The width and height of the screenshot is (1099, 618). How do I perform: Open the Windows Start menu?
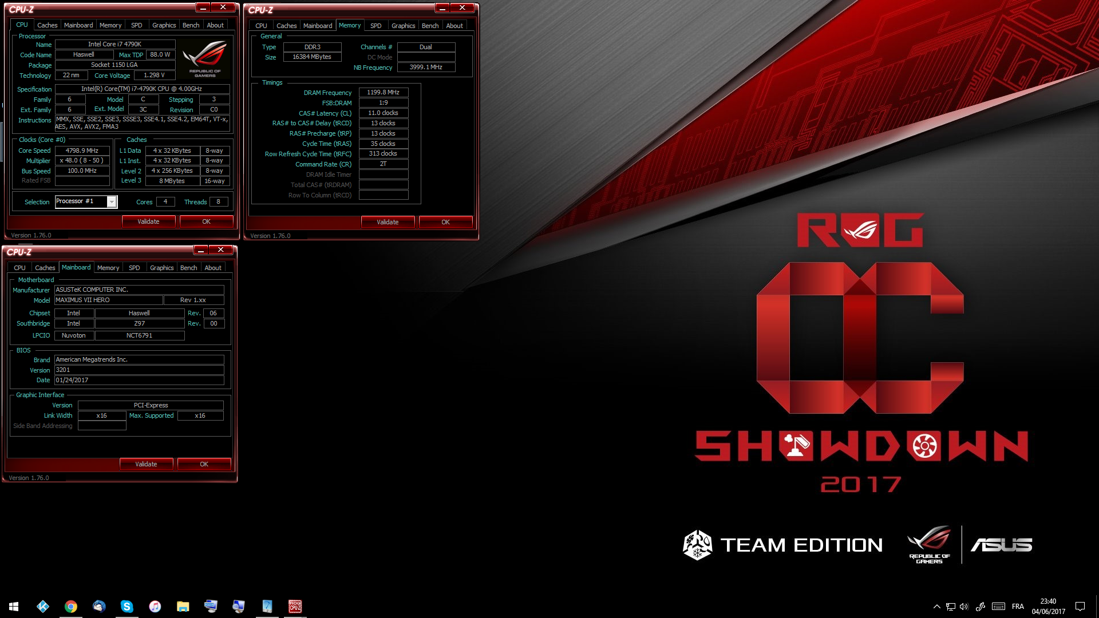point(14,606)
